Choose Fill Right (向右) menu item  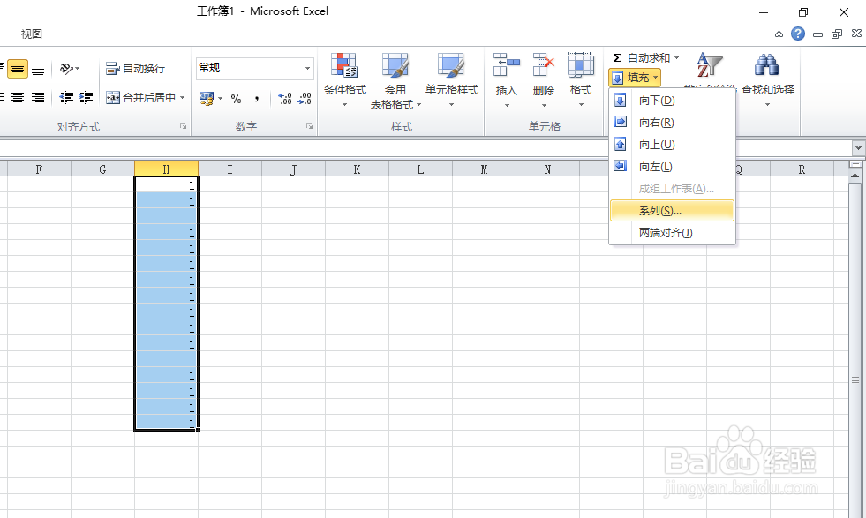tap(672, 123)
